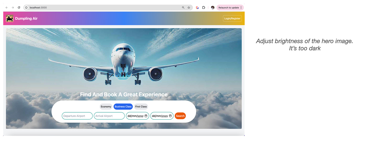Click the Dumpling Air logo image
This screenshot has width=368, height=142.
(10, 18)
